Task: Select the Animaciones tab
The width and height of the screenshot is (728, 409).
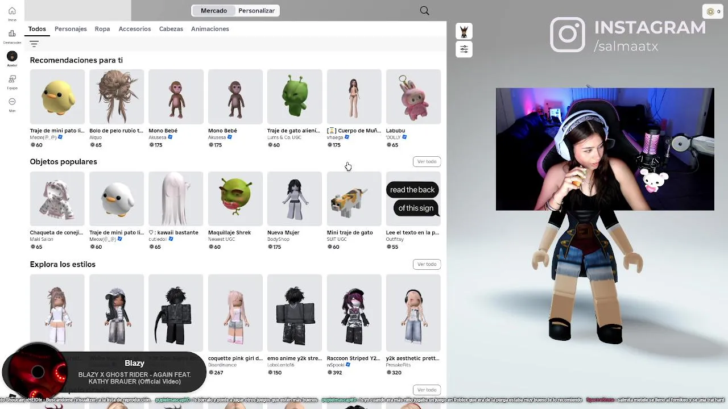Action: [210, 29]
